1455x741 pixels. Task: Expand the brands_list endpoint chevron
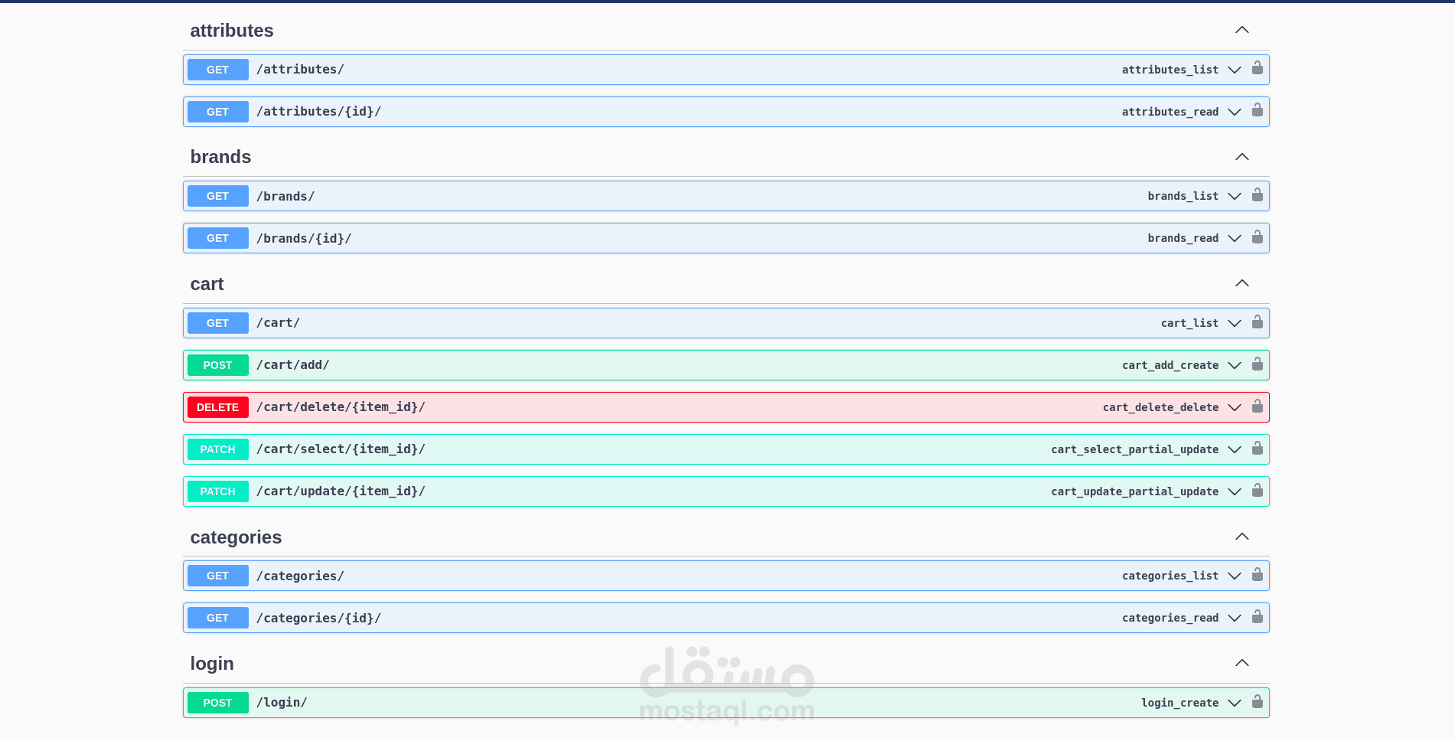click(1235, 196)
